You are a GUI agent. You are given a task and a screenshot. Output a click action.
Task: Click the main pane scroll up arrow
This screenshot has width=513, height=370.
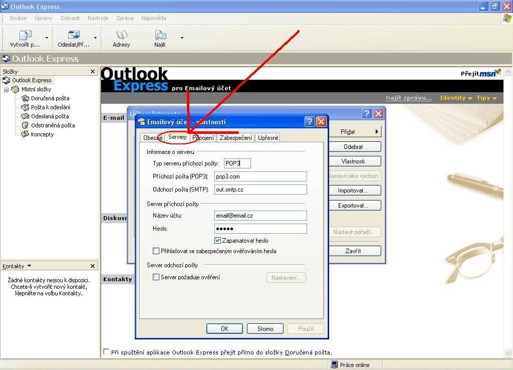pyautogui.click(x=508, y=71)
